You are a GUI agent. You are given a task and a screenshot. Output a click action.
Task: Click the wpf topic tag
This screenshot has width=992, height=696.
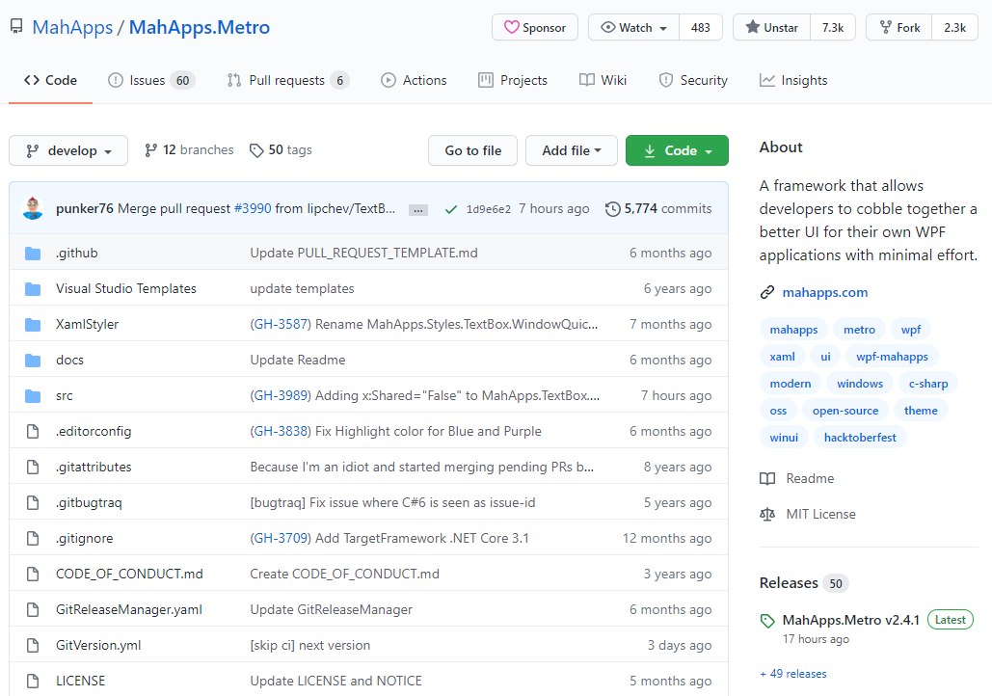[910, 330]
